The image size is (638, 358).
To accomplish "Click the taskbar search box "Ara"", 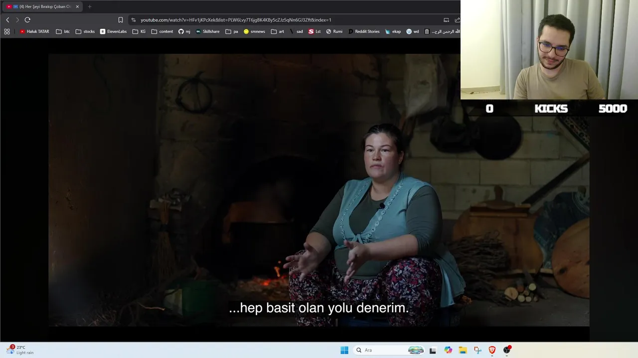I will pos(389,350).
